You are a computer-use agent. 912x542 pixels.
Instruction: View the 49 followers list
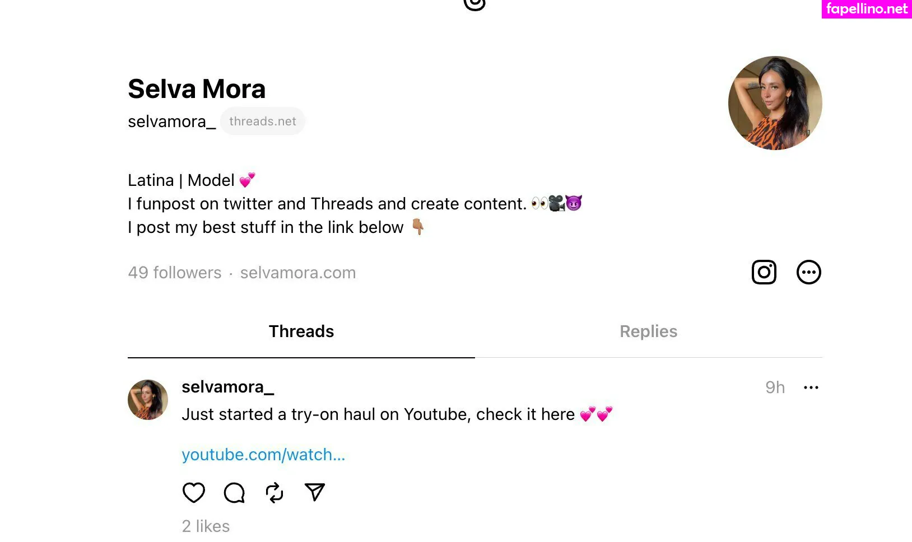coord(175,273)
